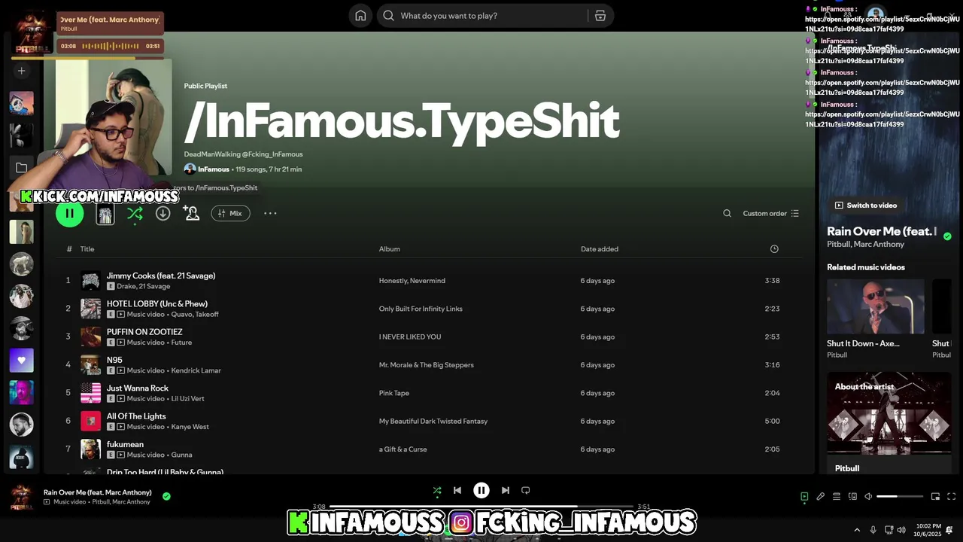Open the Browse icon in search bar

(600, 16)
